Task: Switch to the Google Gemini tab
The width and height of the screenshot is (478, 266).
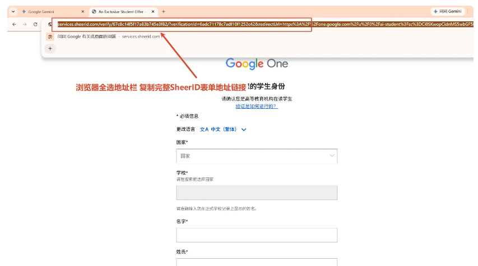Action: [52, 12]
